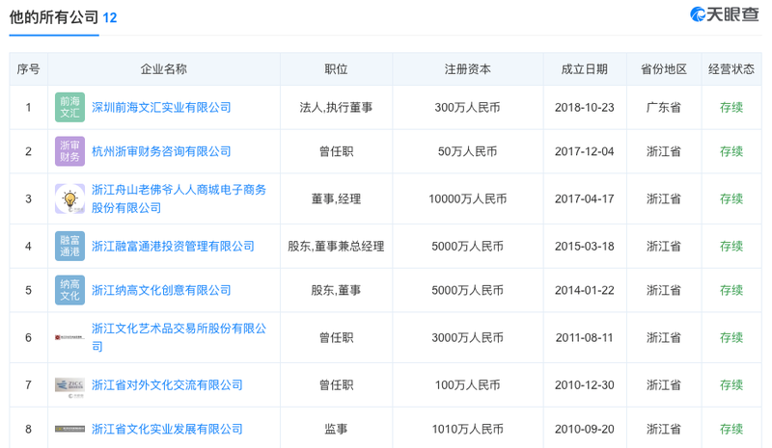Open 深圳前海文汇实业有限公司 company link
This screenshot has height=448, width=772.
tap(161, 107)
